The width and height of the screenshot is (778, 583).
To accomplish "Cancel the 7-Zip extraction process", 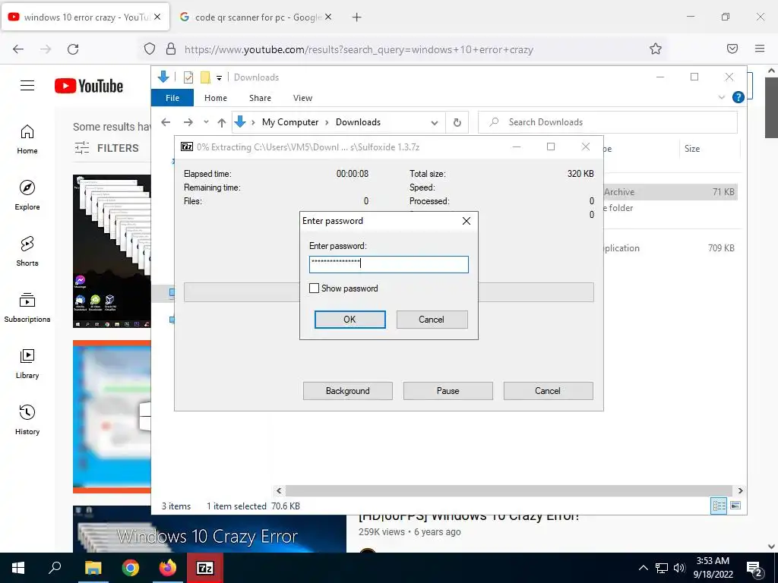I will click(548, 391).
